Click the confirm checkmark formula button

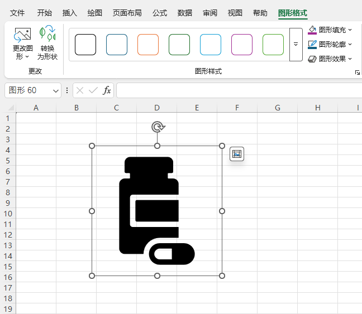tap(93, 90)
